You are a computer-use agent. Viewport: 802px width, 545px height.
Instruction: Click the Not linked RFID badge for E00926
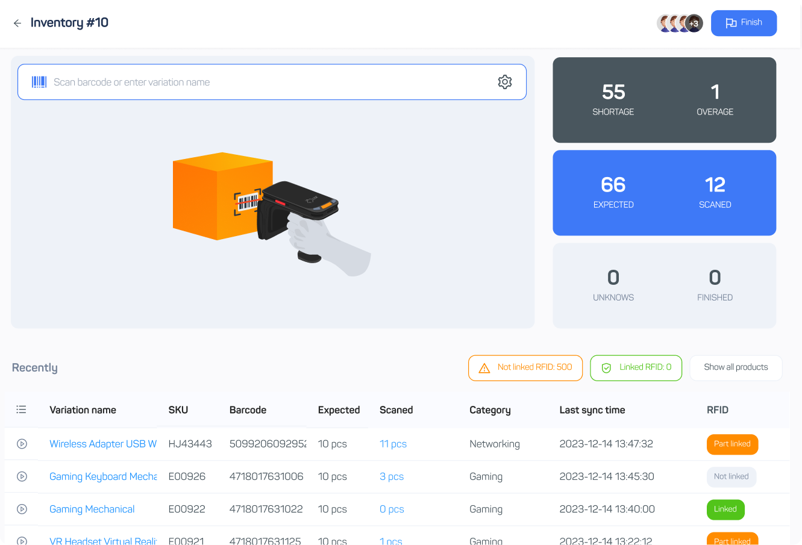click(731, 477)
